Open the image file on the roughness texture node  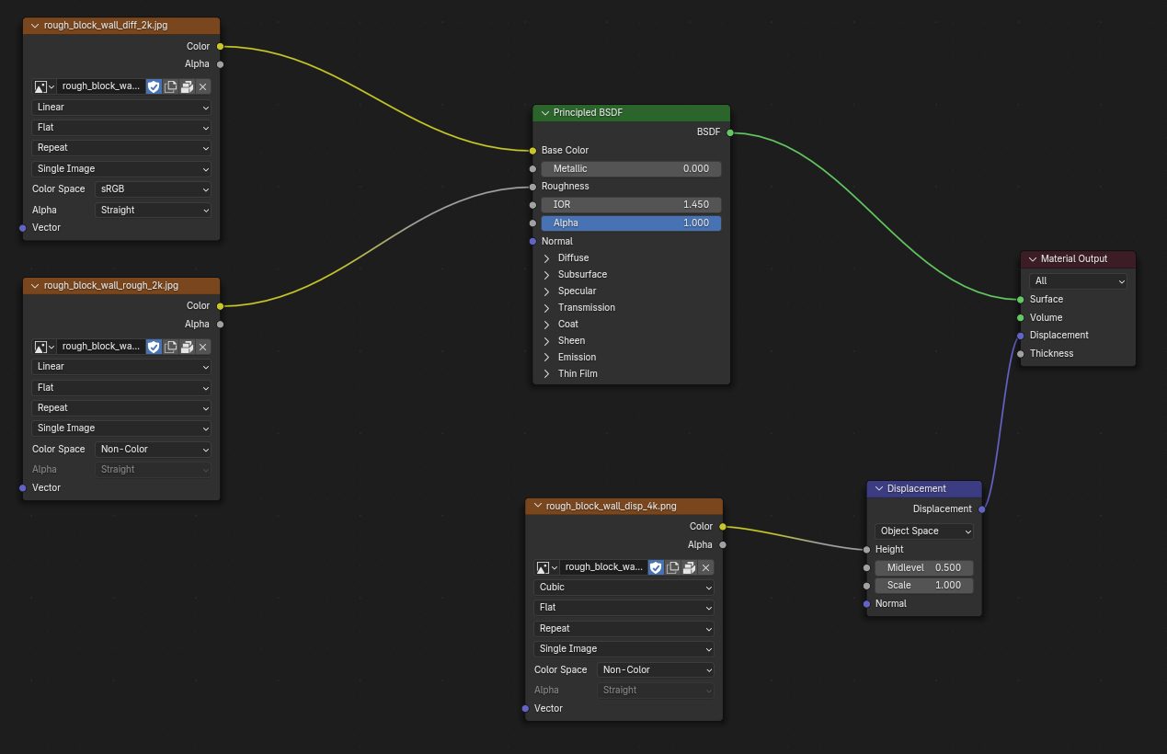[187, 347]
